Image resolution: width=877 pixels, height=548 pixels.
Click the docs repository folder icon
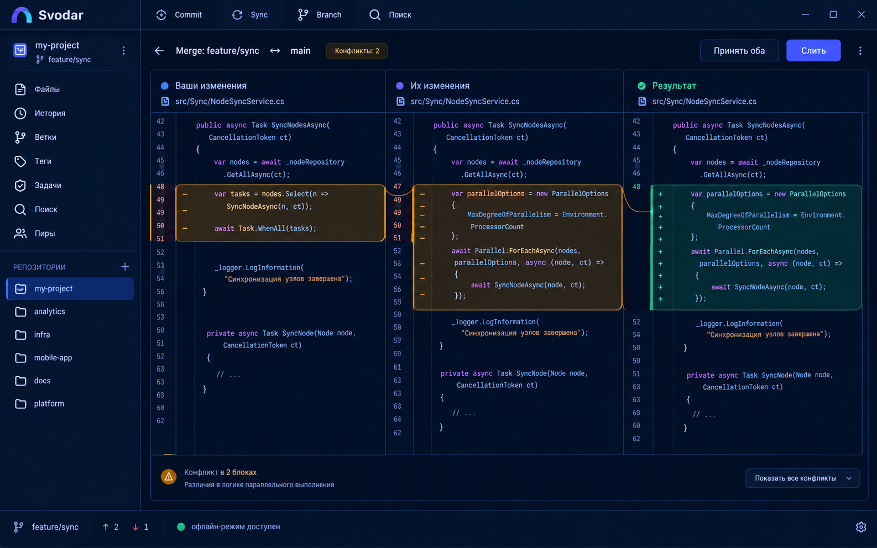[20, 381]
